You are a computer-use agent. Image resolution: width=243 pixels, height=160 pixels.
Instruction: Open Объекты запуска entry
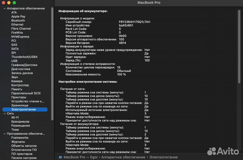tap(24, 146)
